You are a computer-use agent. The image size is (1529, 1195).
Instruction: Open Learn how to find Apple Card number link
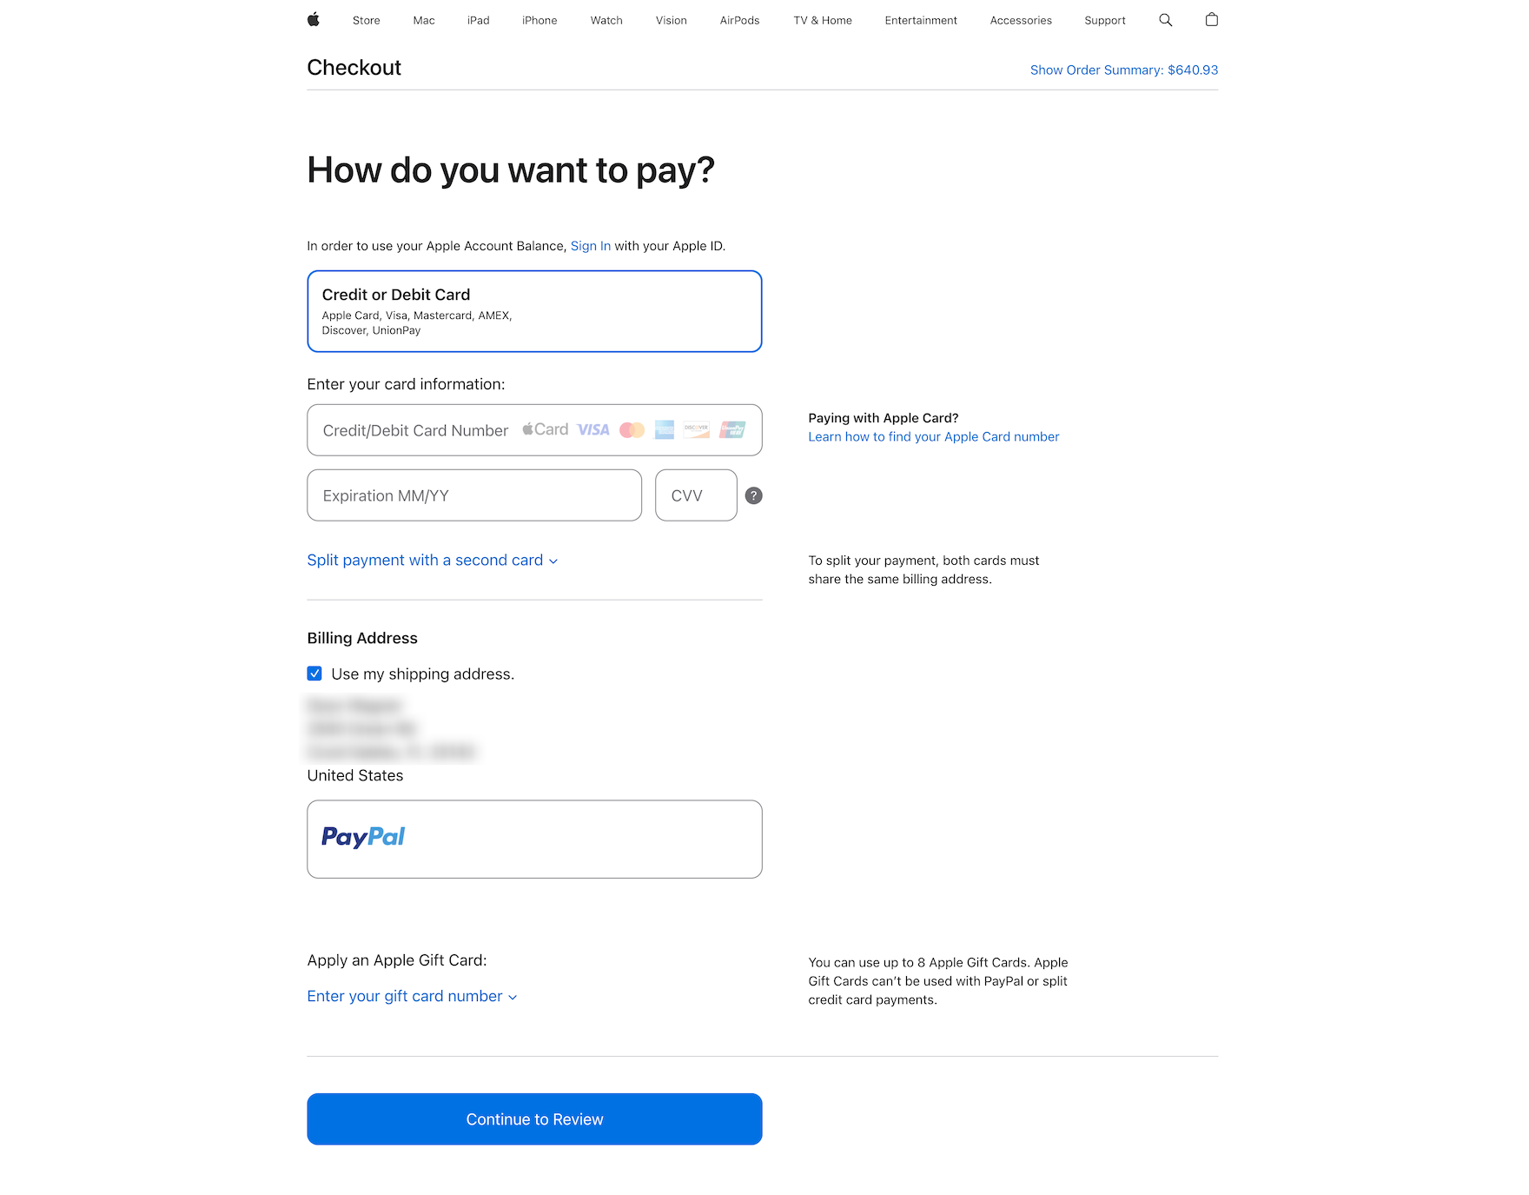933,437
